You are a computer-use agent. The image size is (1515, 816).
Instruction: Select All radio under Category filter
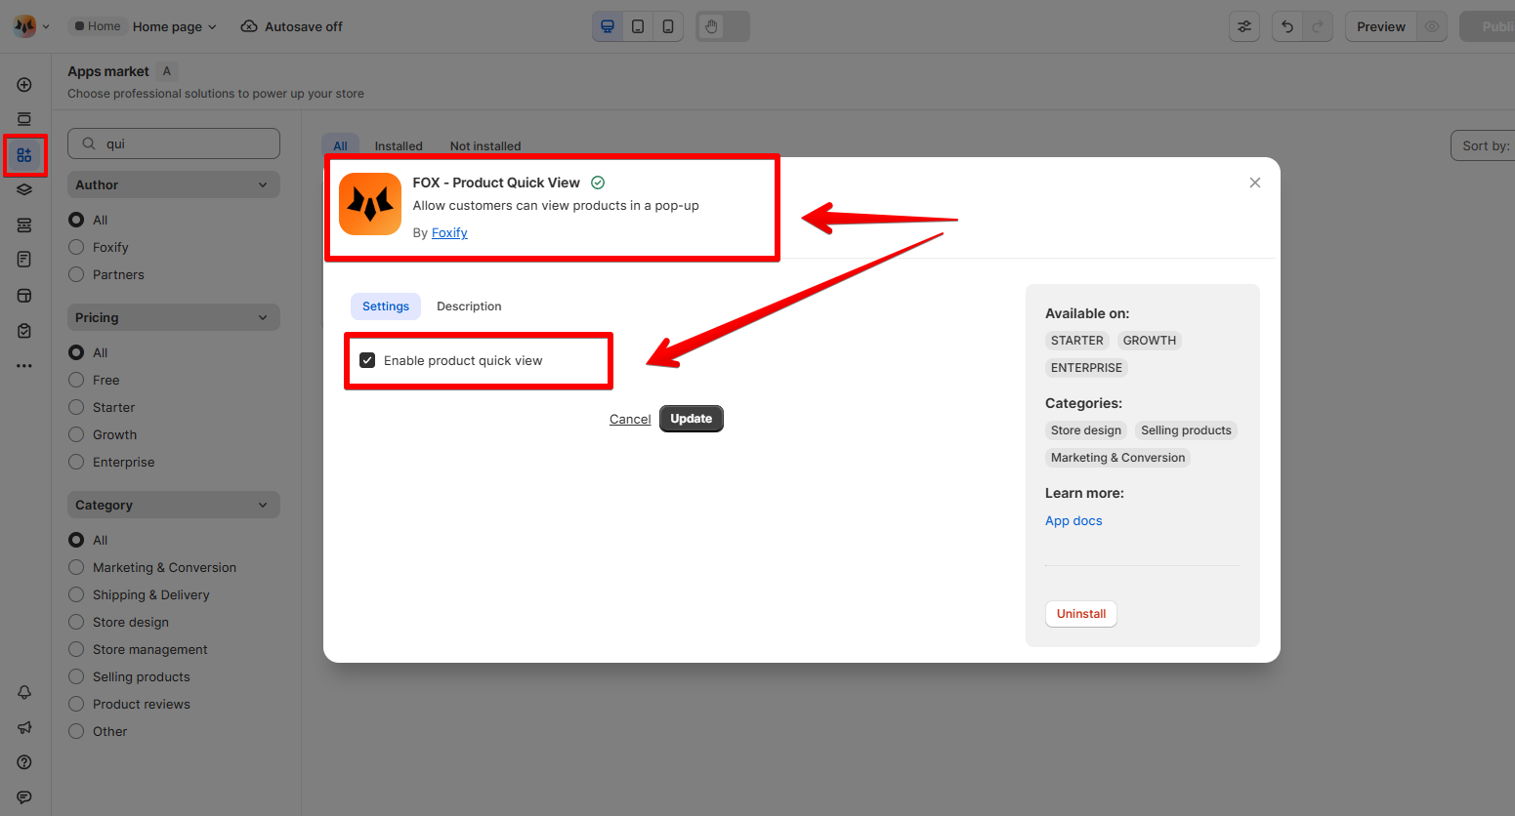76,540
